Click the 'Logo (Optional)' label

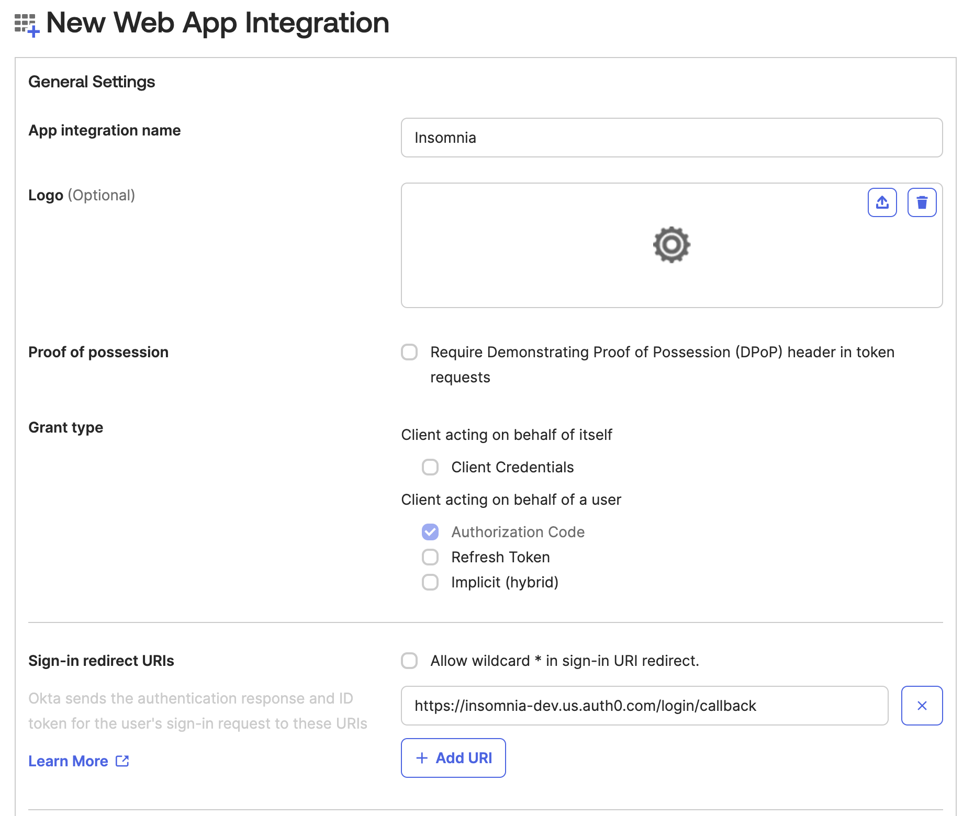[x=82, y=195]
